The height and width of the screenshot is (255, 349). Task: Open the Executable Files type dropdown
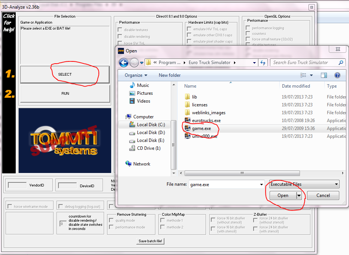304,184
